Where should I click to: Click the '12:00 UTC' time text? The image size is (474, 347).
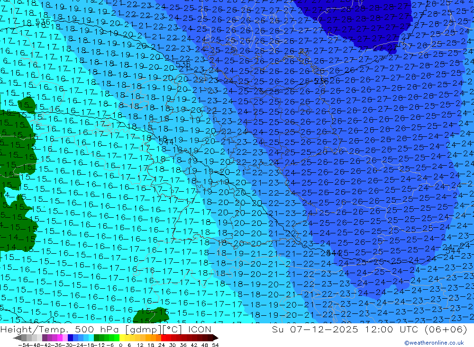[x=391, y=329]
